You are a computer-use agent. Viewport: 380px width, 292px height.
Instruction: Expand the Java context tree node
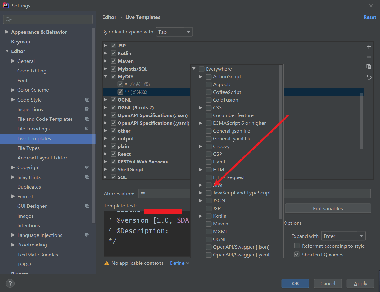pos(201,185)
